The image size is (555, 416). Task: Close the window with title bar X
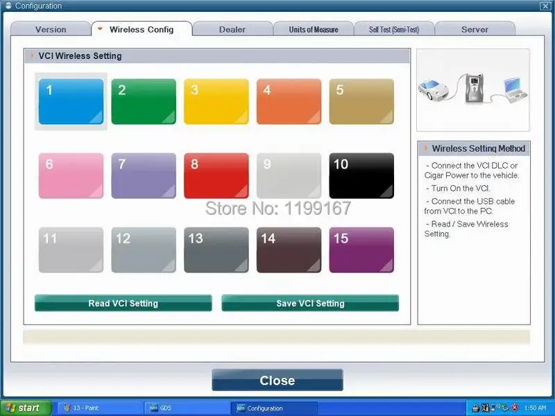tap(545, 6)
